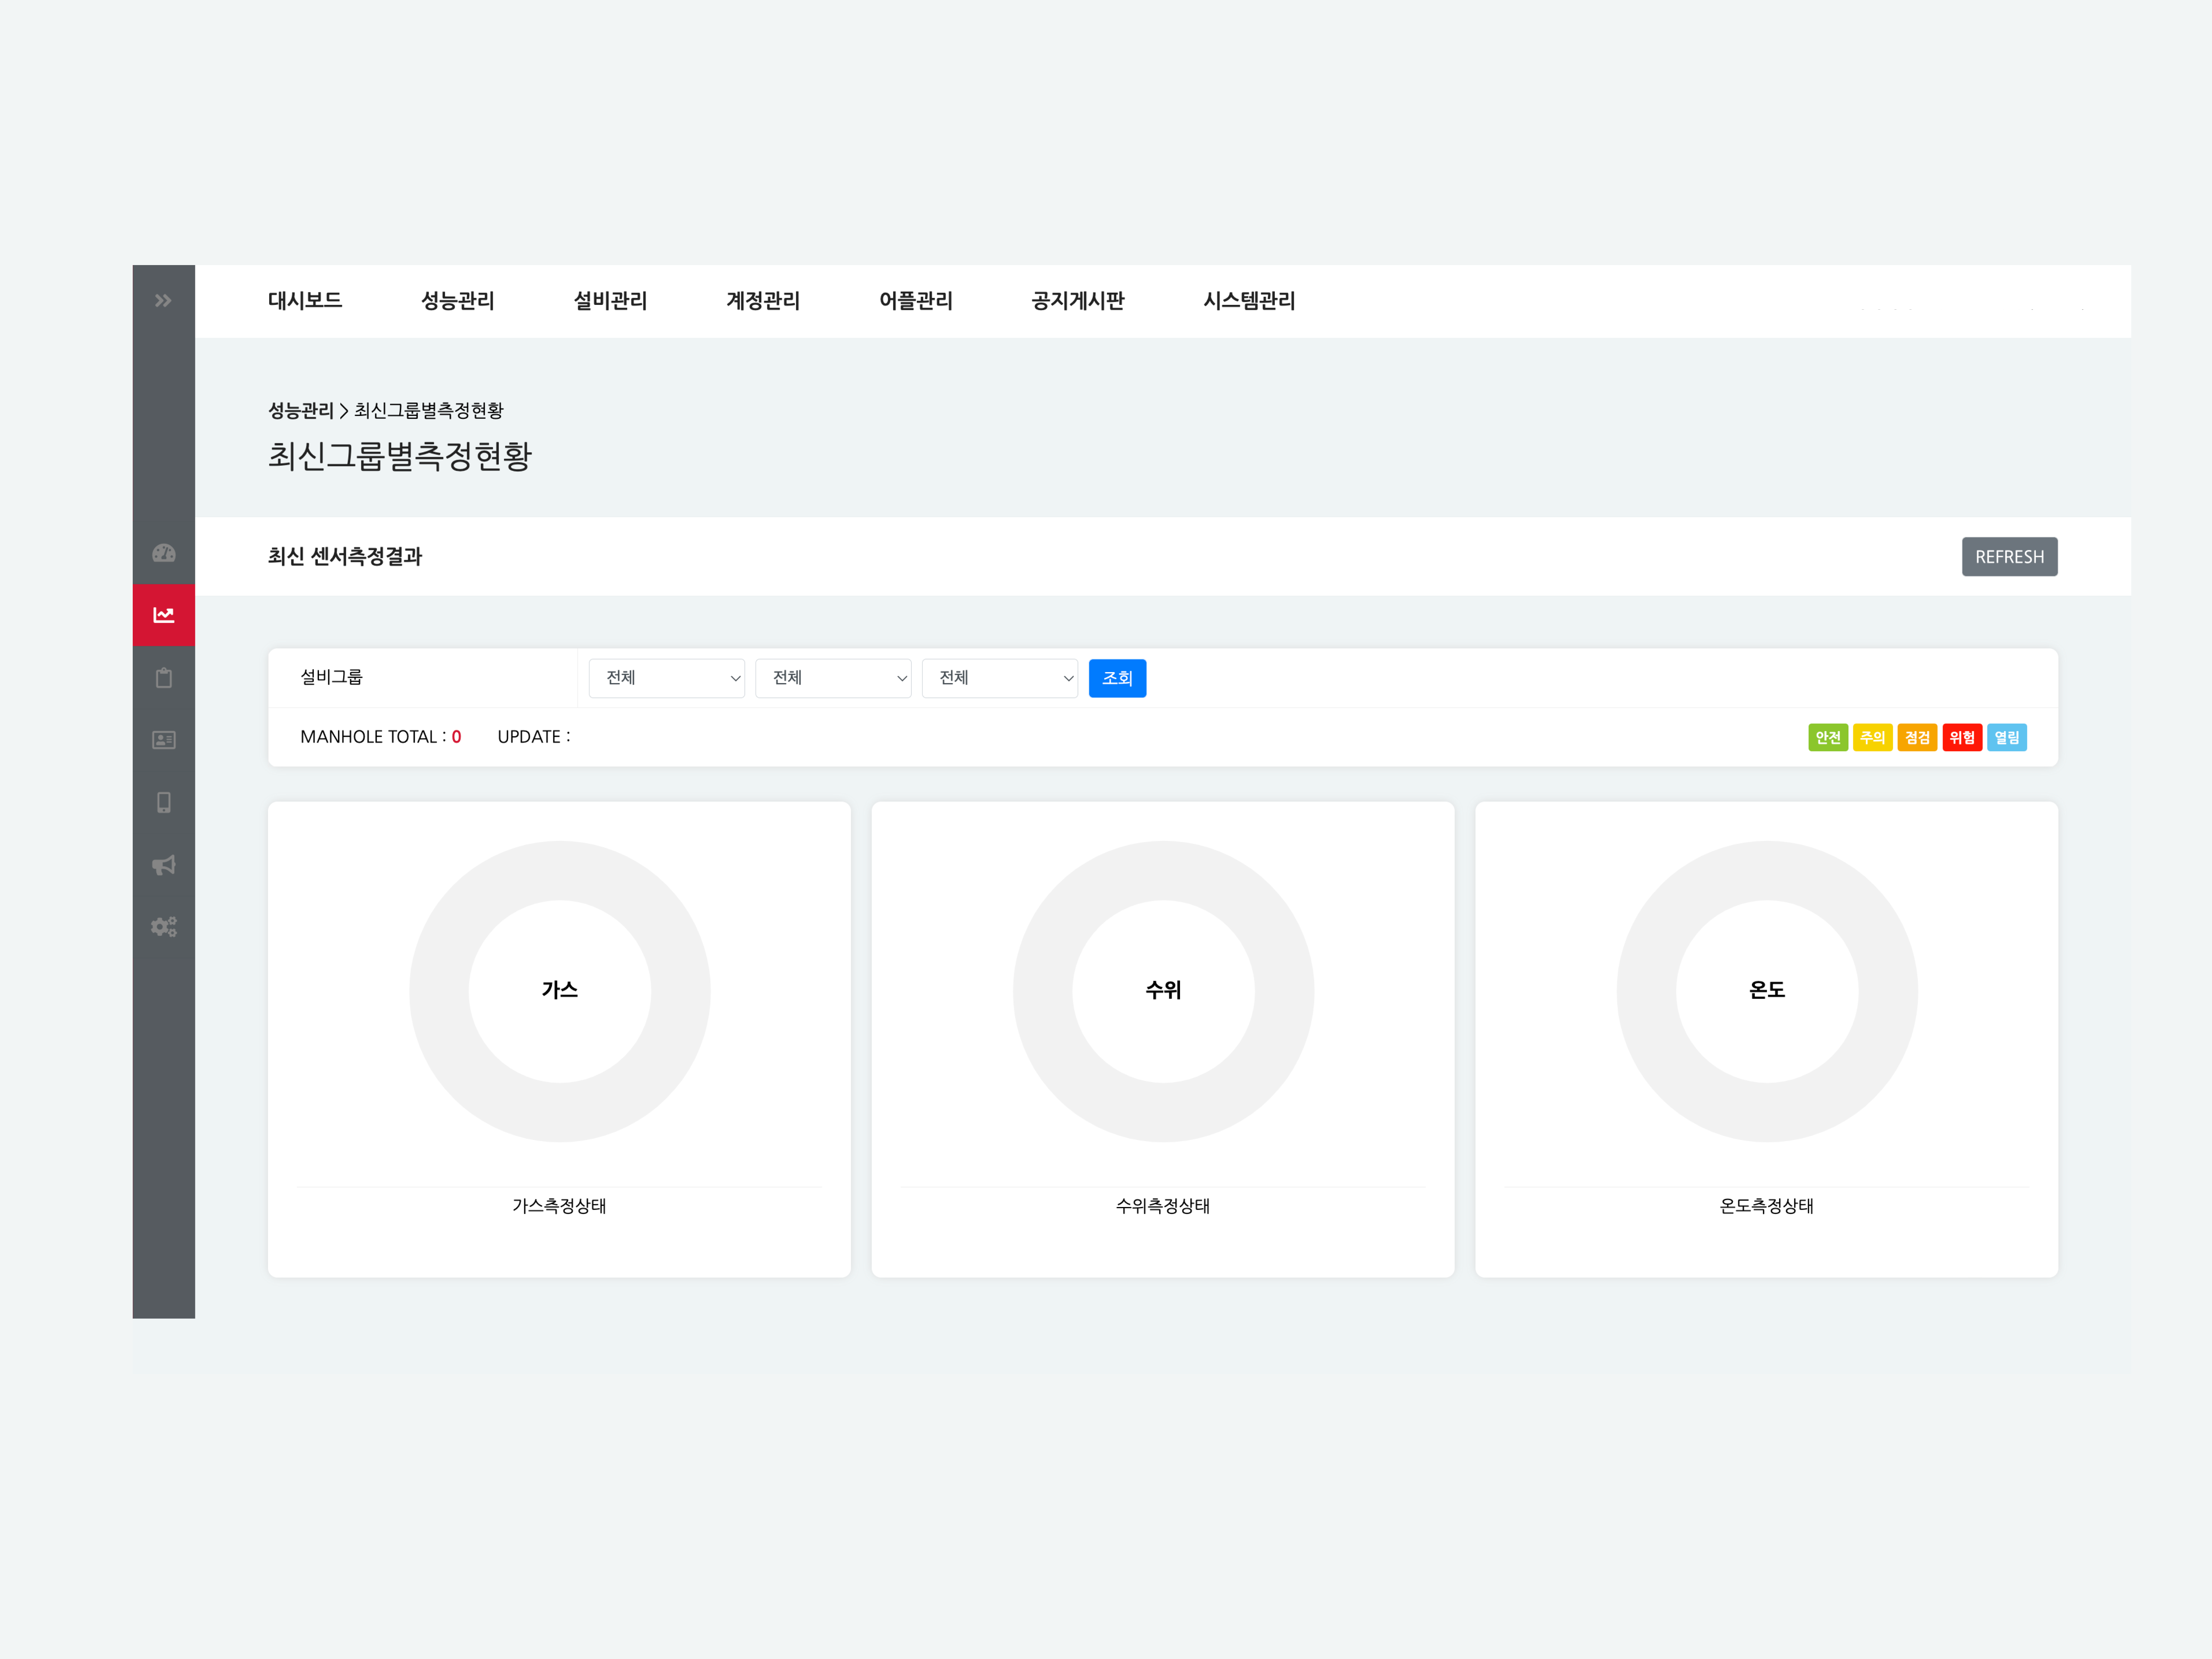The height and width of the screenshot is (1659, 2212).
Task: Click the UPDATE timestamp label
Action: [x=534, y=737]
